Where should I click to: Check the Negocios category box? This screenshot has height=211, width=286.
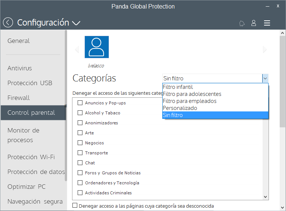point(80,143)
